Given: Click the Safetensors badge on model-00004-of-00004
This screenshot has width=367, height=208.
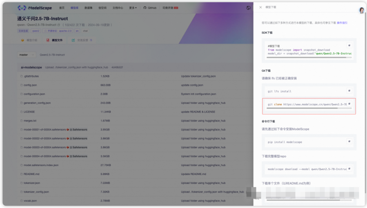Looking at the screenshot, I should pyautogui.click(x=78, y=156).
